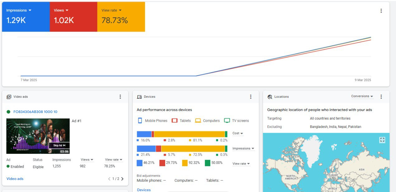
Task: Select the red Views metric tile
Action: tap(73, 17)
